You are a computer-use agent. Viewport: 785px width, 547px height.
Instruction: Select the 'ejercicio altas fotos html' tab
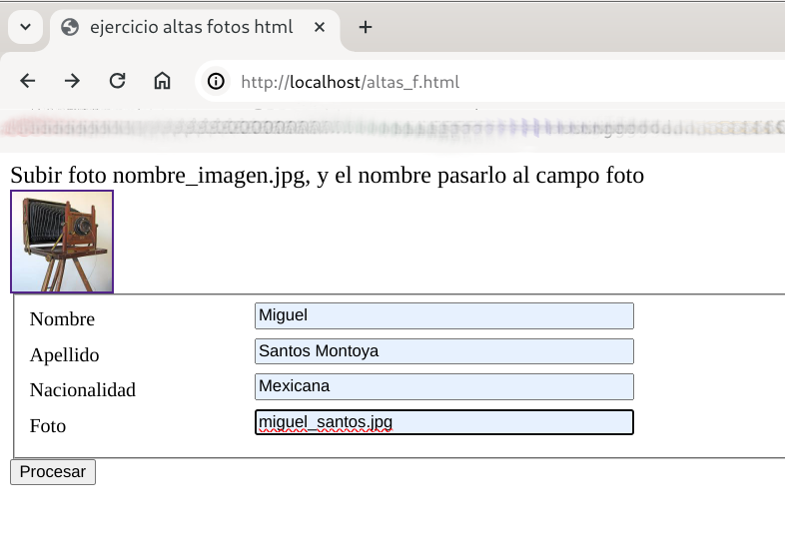190,28
